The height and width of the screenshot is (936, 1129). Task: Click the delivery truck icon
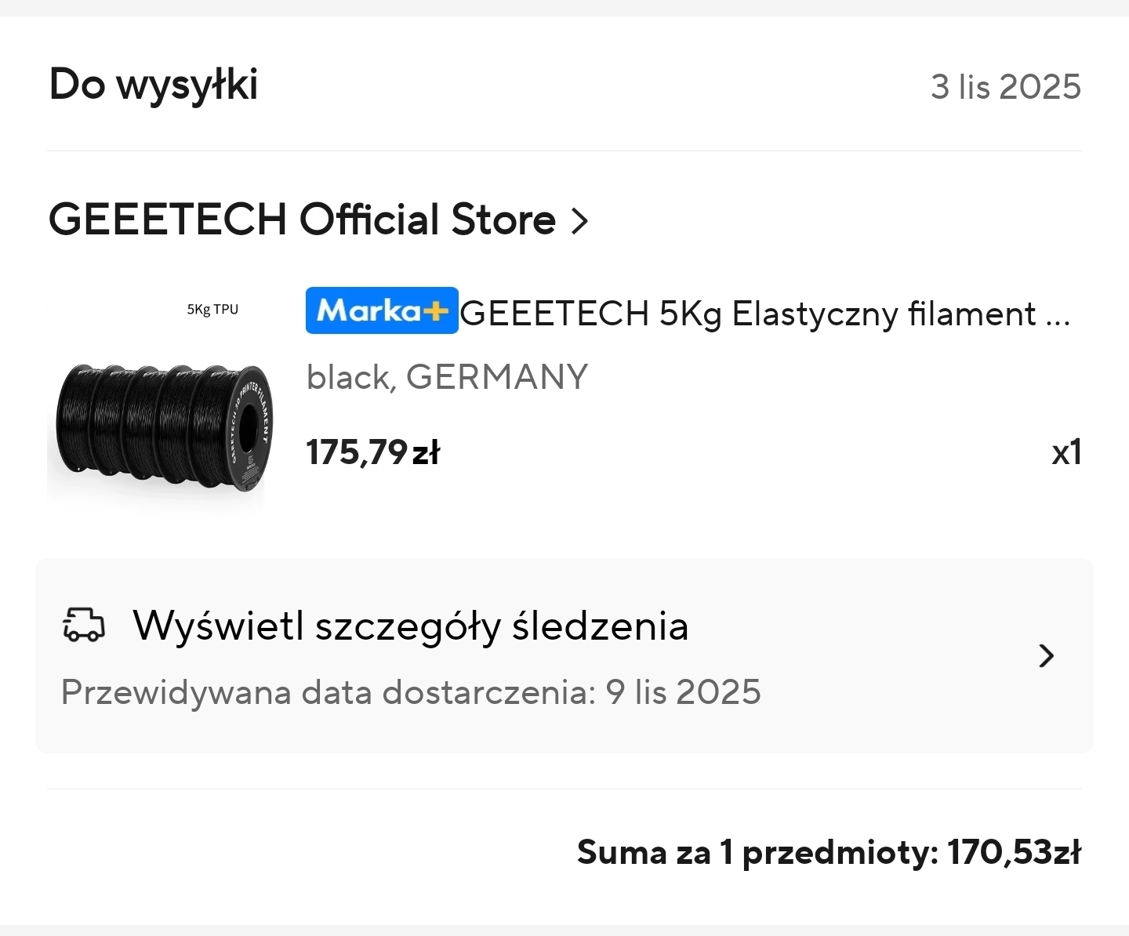point(83,625)
